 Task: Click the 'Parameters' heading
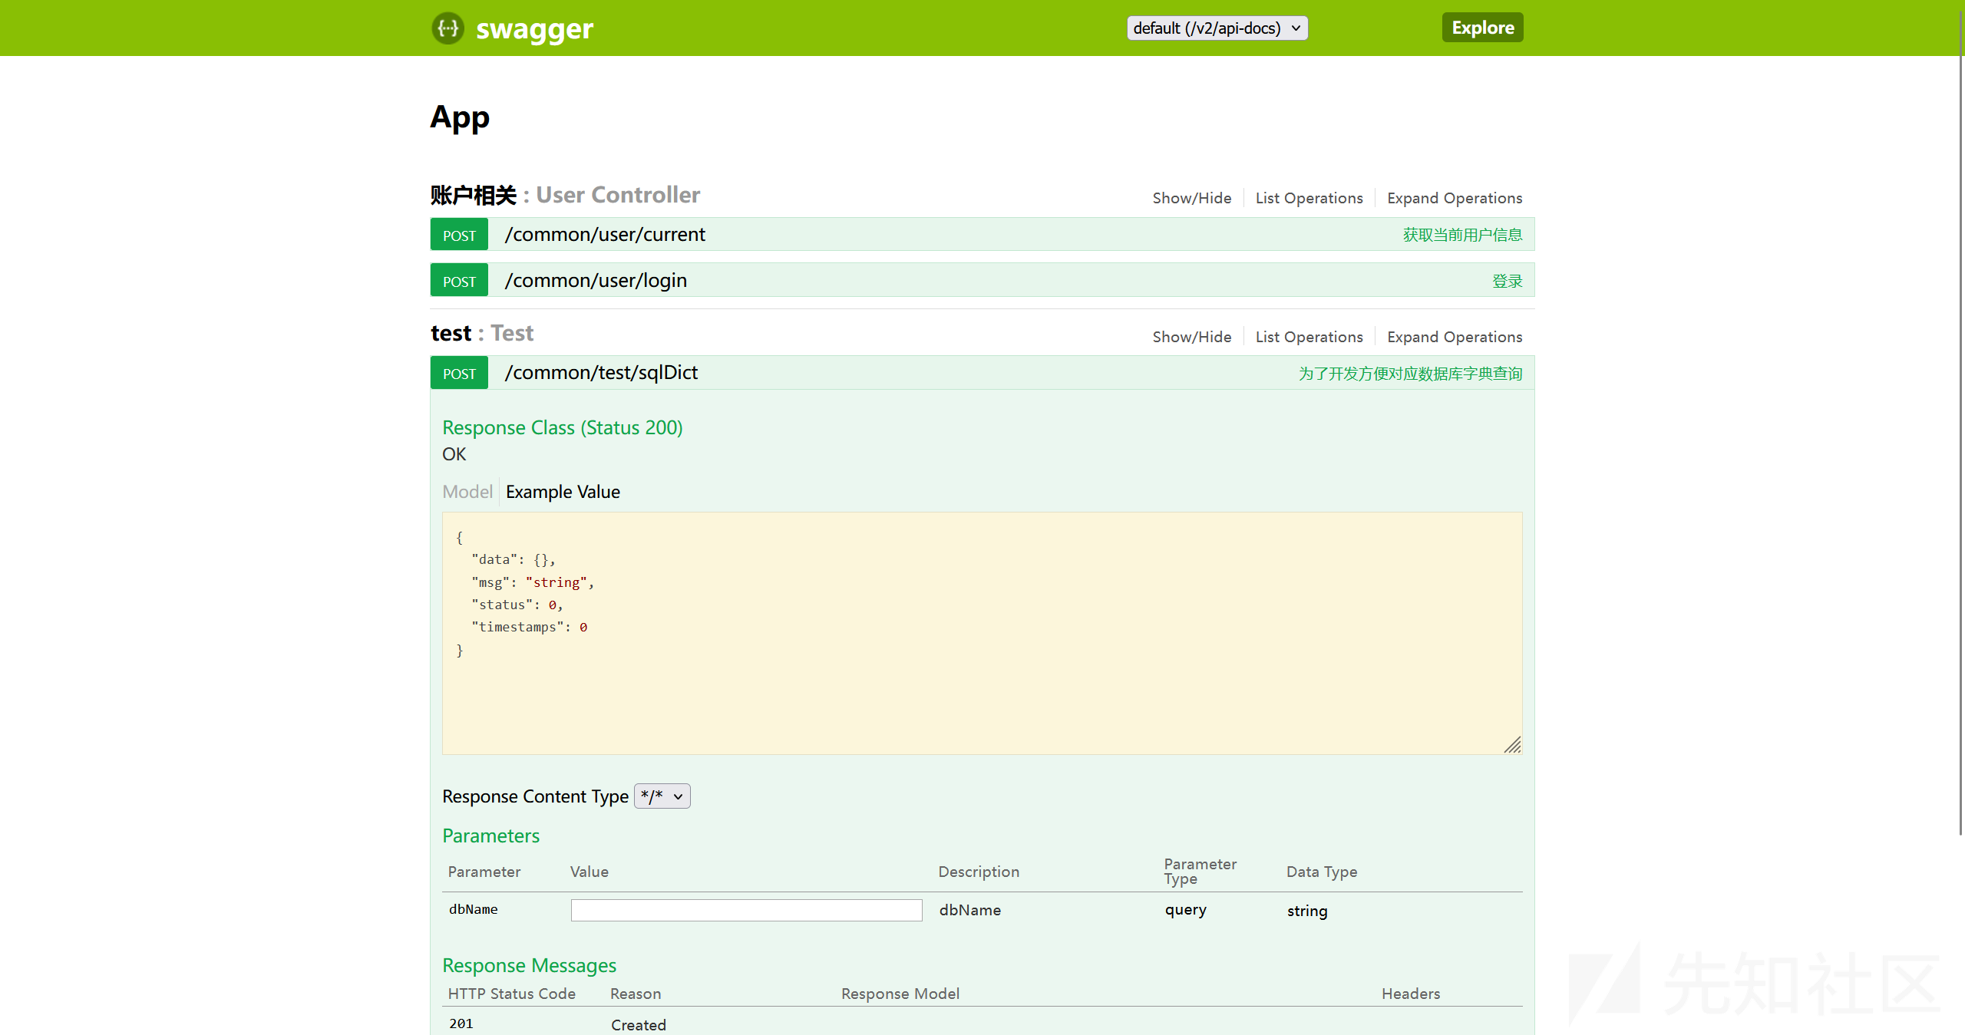point(490,836)
